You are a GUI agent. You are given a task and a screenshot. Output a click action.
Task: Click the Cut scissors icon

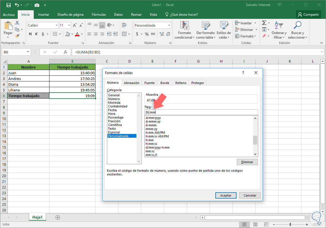(x=17, y=23)
